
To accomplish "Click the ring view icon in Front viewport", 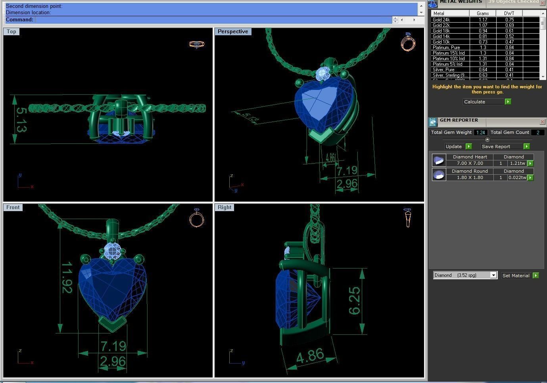I will (x=196, y=218).
